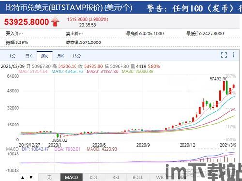Click the latest red weekly candlestick
The height and width of the screenshot is (181, 242).
tap(234, 86)
